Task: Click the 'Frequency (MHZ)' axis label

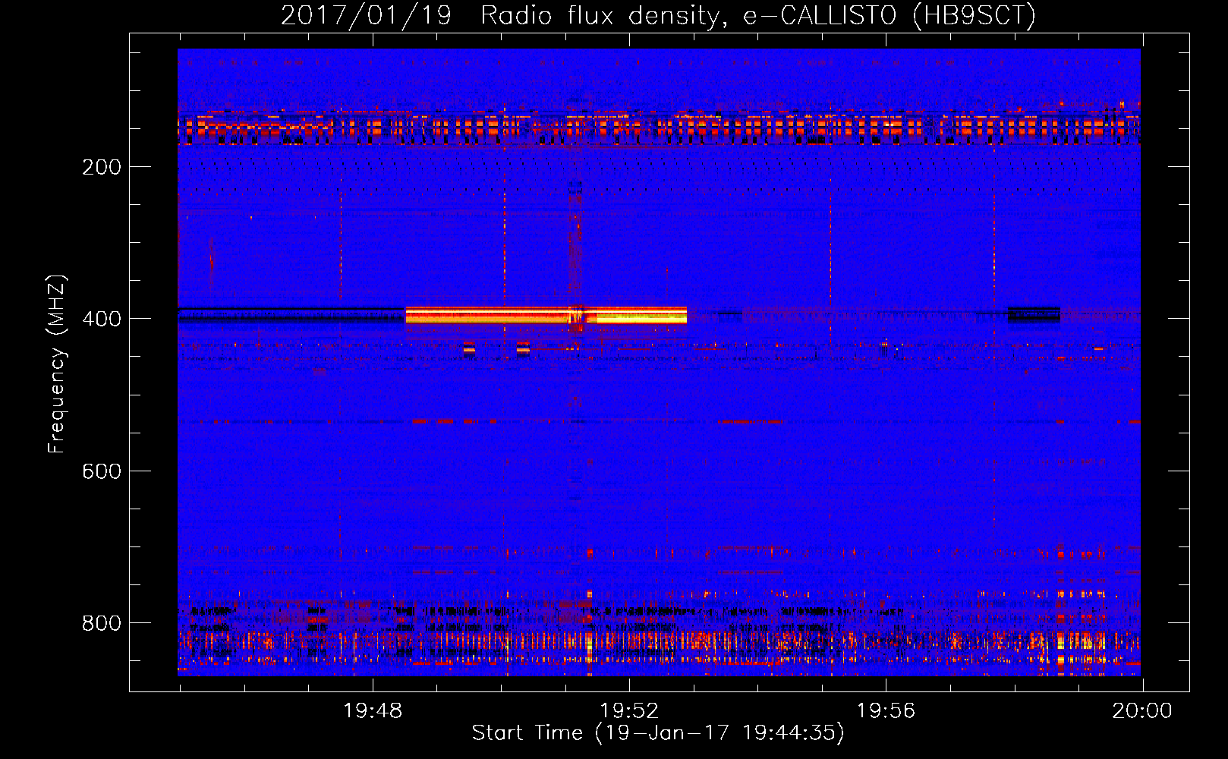Action: click(x=57, y=364)
